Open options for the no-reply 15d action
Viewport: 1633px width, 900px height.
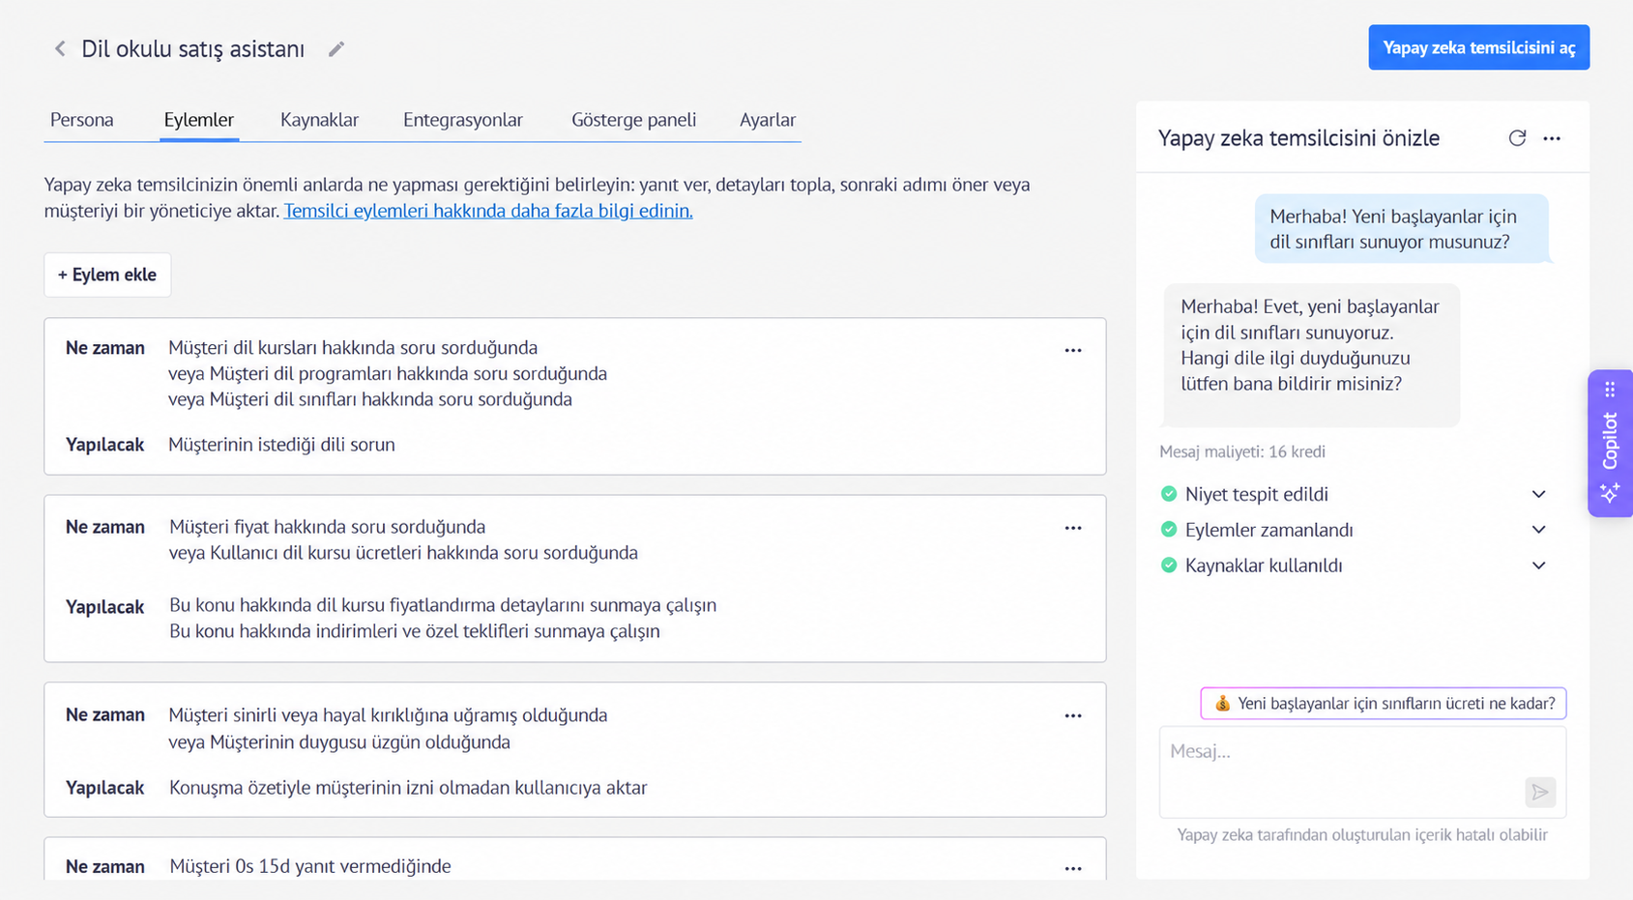point(1073,868)
